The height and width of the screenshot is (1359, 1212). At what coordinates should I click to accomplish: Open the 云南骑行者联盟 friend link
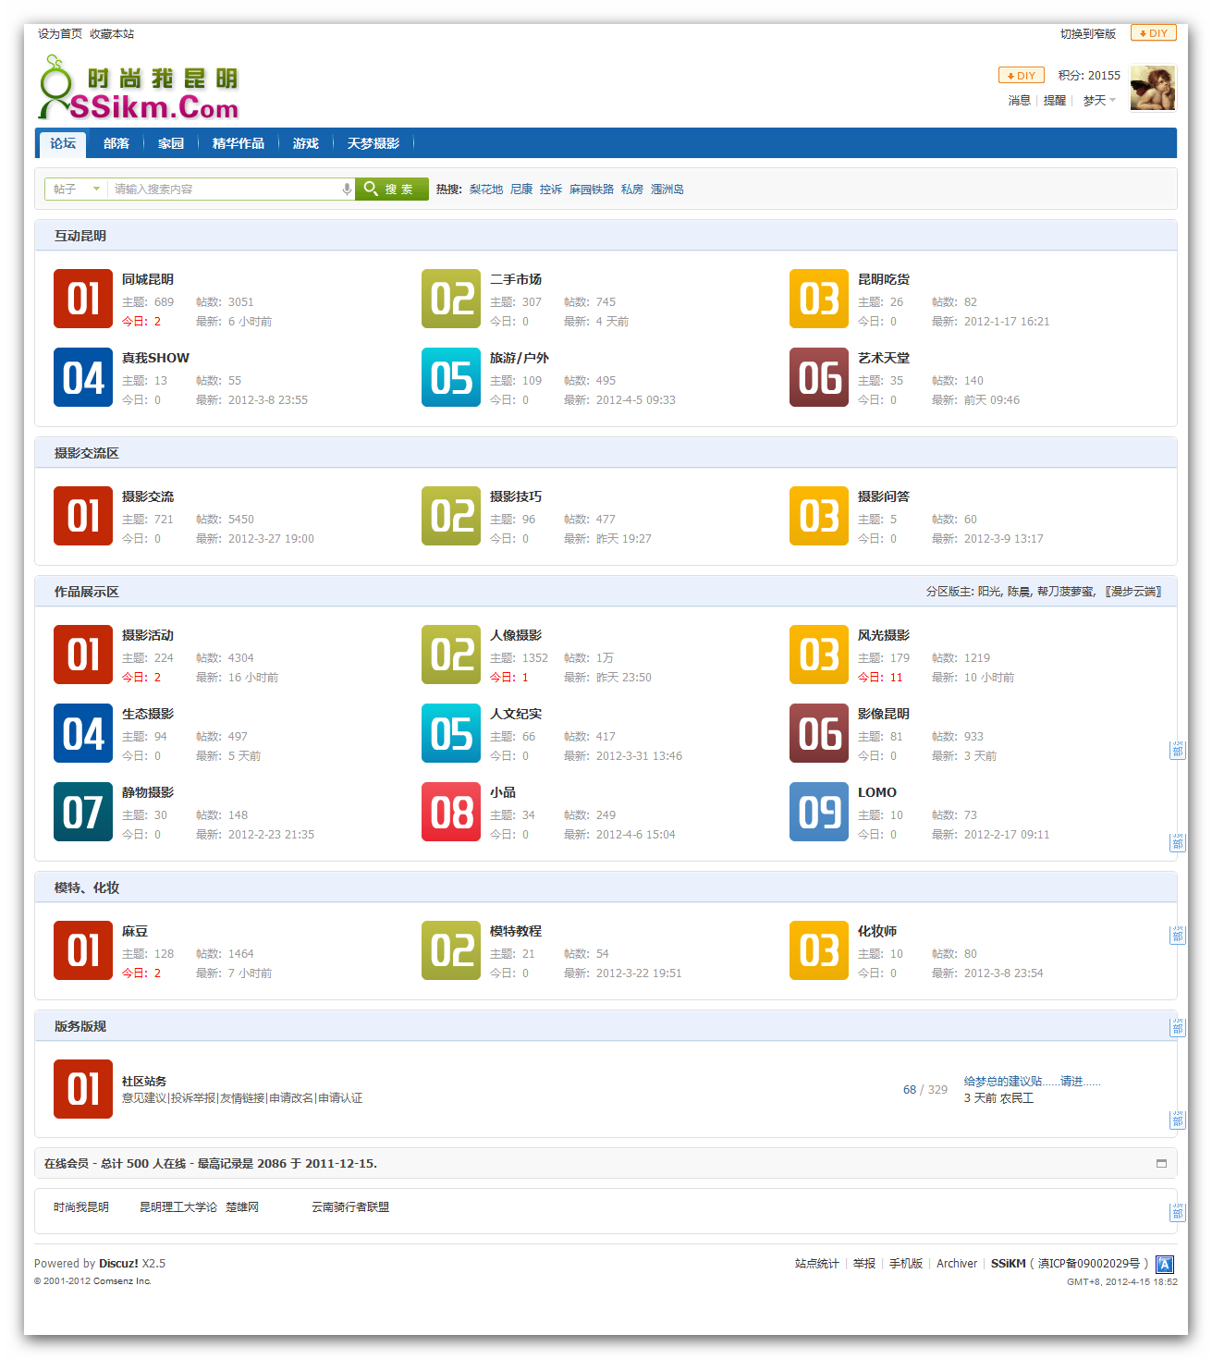click(x=350, y=1206)
